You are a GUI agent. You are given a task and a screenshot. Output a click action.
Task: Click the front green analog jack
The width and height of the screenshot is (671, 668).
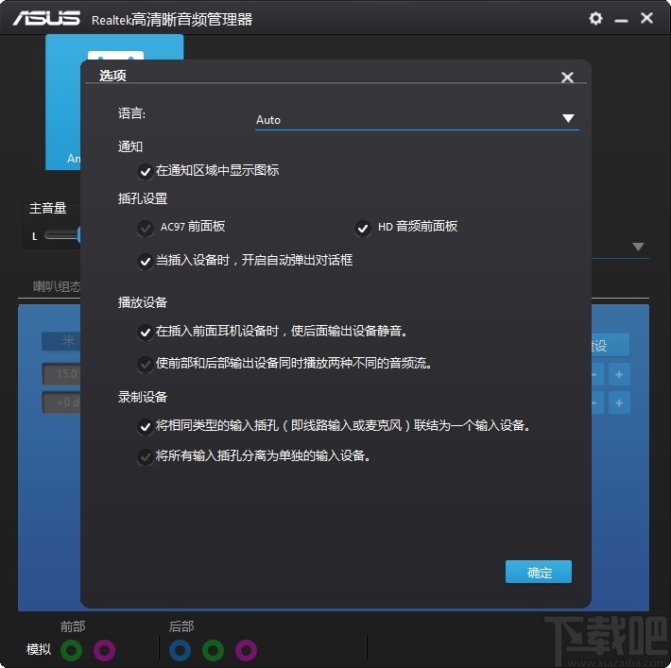pos(72,650)
